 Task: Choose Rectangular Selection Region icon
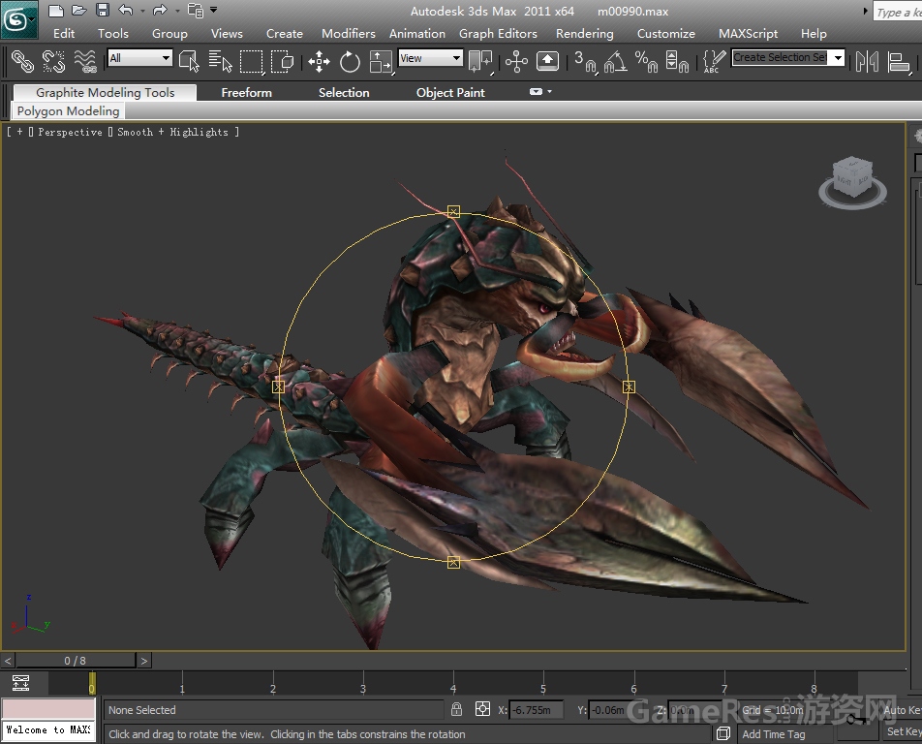pos(252,62)
